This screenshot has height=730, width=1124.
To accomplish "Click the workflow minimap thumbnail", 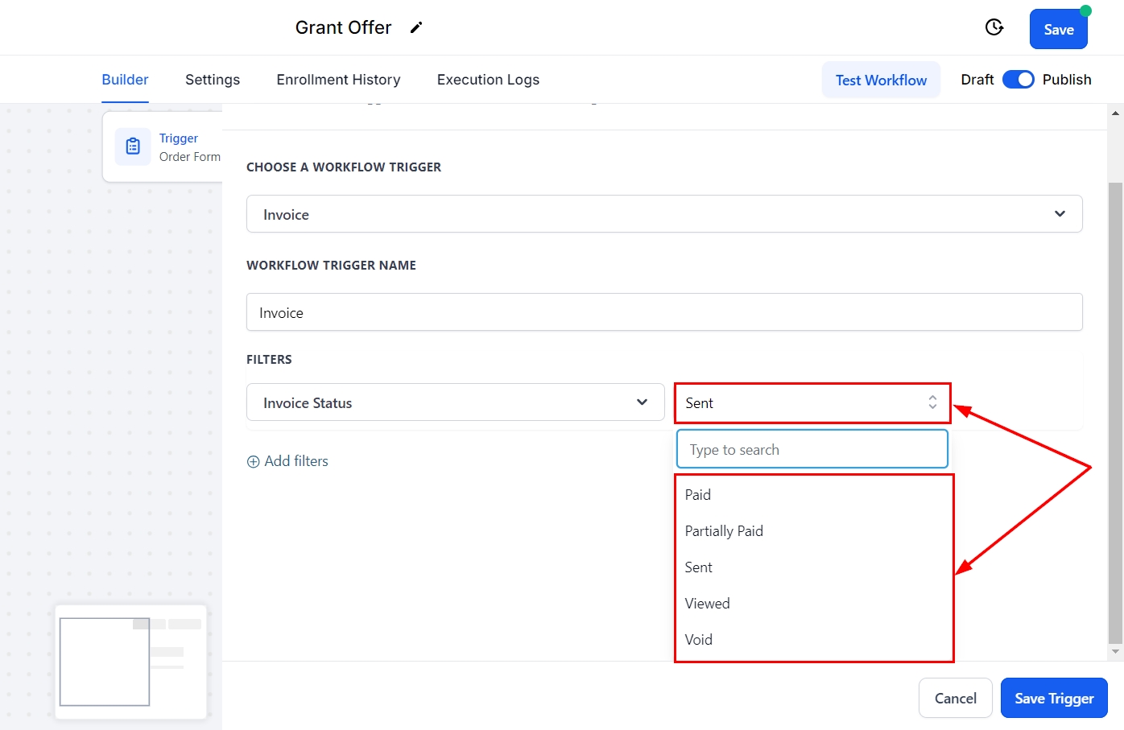I will click(x=130, y=661).
